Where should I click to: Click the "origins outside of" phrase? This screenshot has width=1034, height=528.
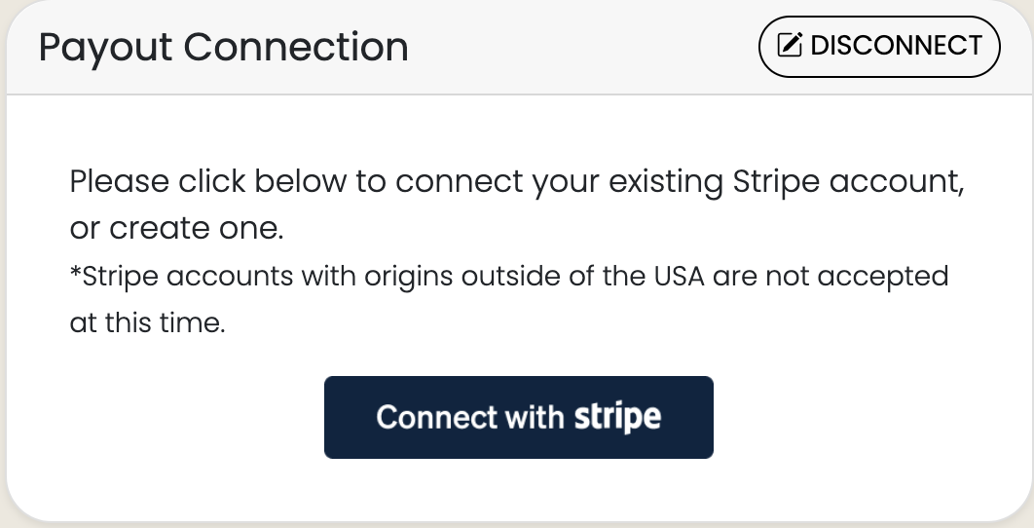coord(479,278)
